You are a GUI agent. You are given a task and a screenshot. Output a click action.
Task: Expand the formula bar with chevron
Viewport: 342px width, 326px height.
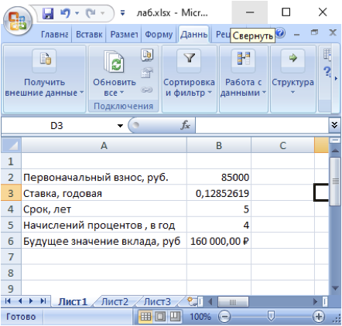coord(334,125)
